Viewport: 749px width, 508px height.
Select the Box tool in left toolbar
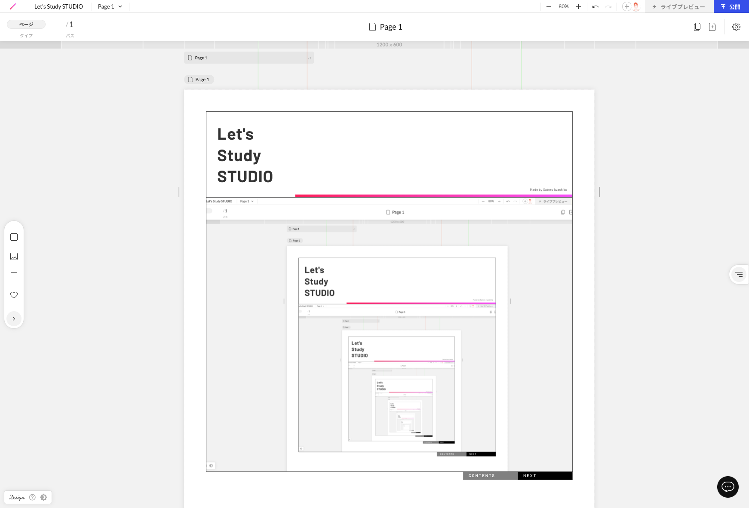[x=14, y=237]
